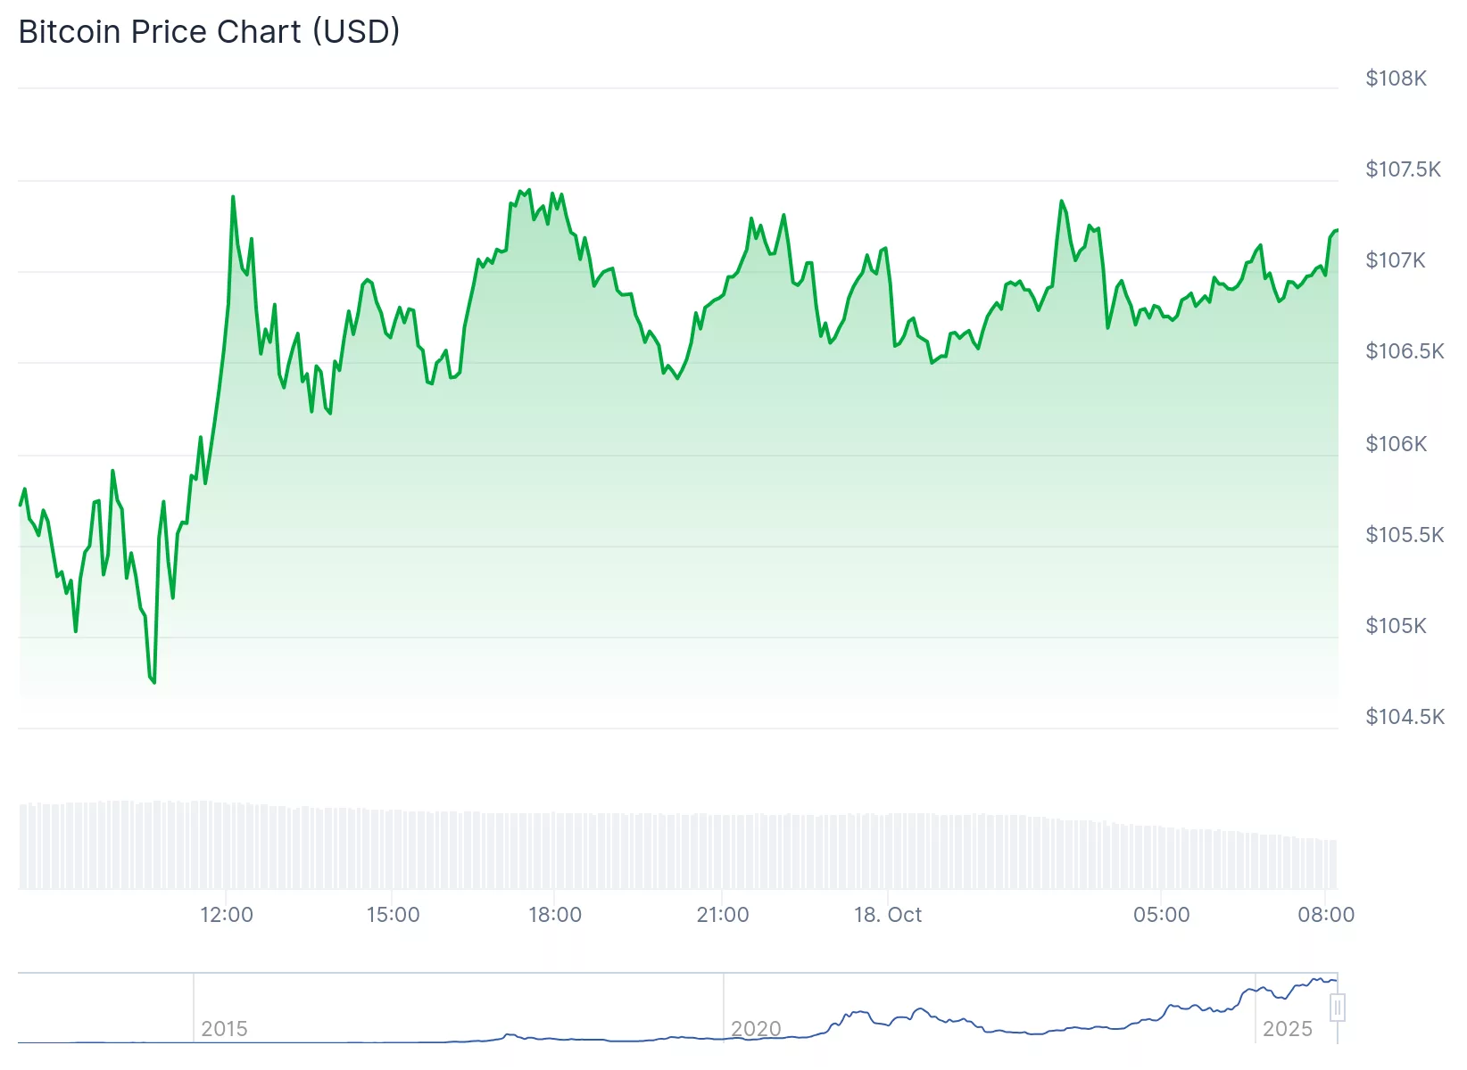This screenshot has width=1467, height=1070.
Task: Click the 18:00 time axis label
Action: point(555,915)
